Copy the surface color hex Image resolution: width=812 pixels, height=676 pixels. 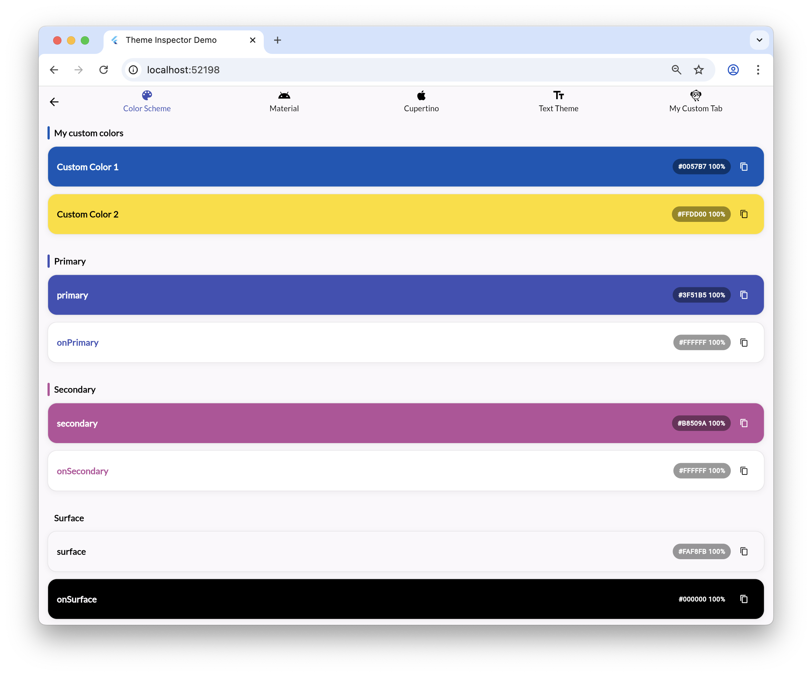pos(744,551)
